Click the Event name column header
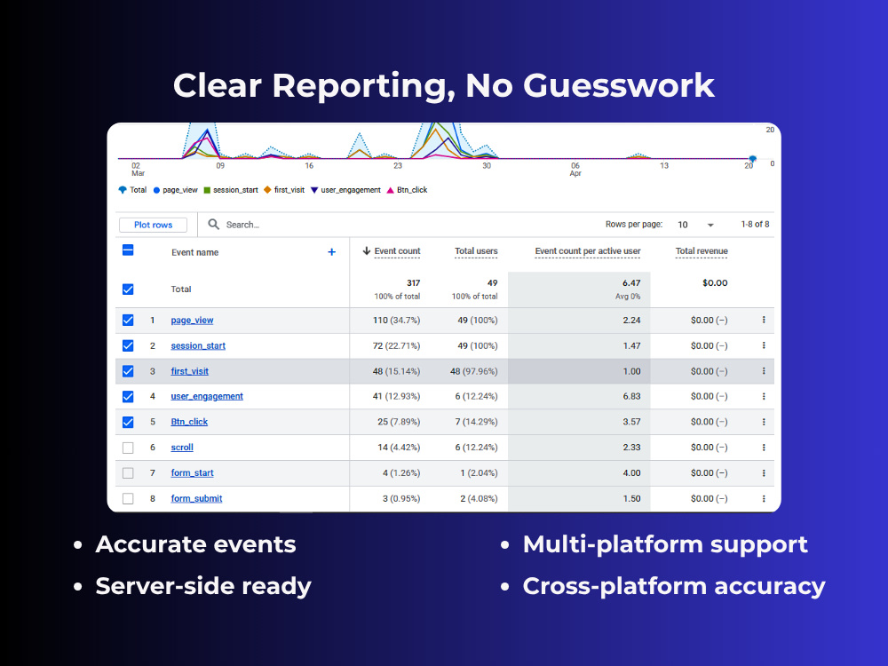This screenshot has width=888, height=666. tap(194, 252)
